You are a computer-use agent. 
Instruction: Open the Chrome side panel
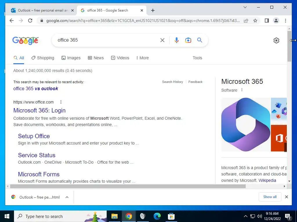267,21
